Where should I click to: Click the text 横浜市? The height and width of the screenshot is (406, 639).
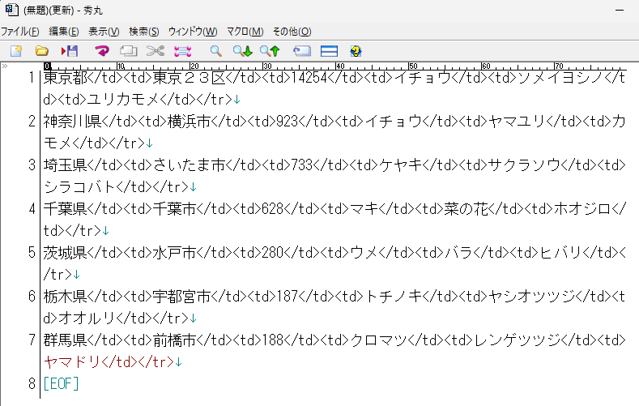pos(189,121)
